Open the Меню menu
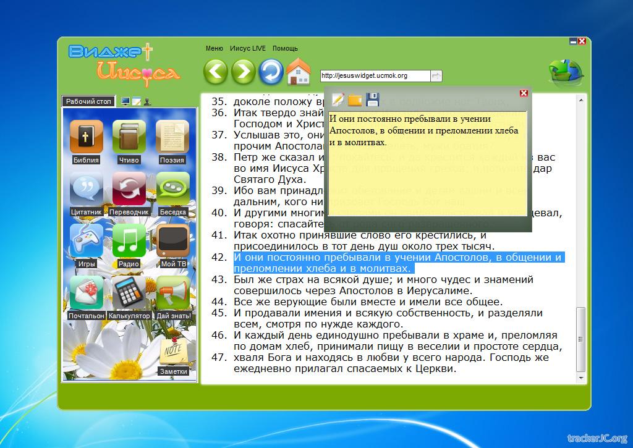Screen dimensions: 633x448 click(x=214, y=48)
